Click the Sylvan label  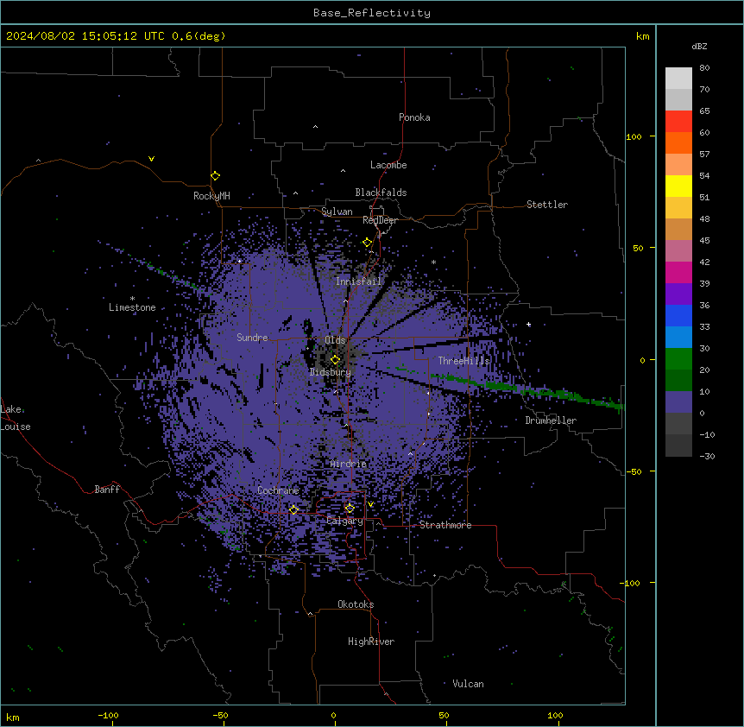(337, 212)
